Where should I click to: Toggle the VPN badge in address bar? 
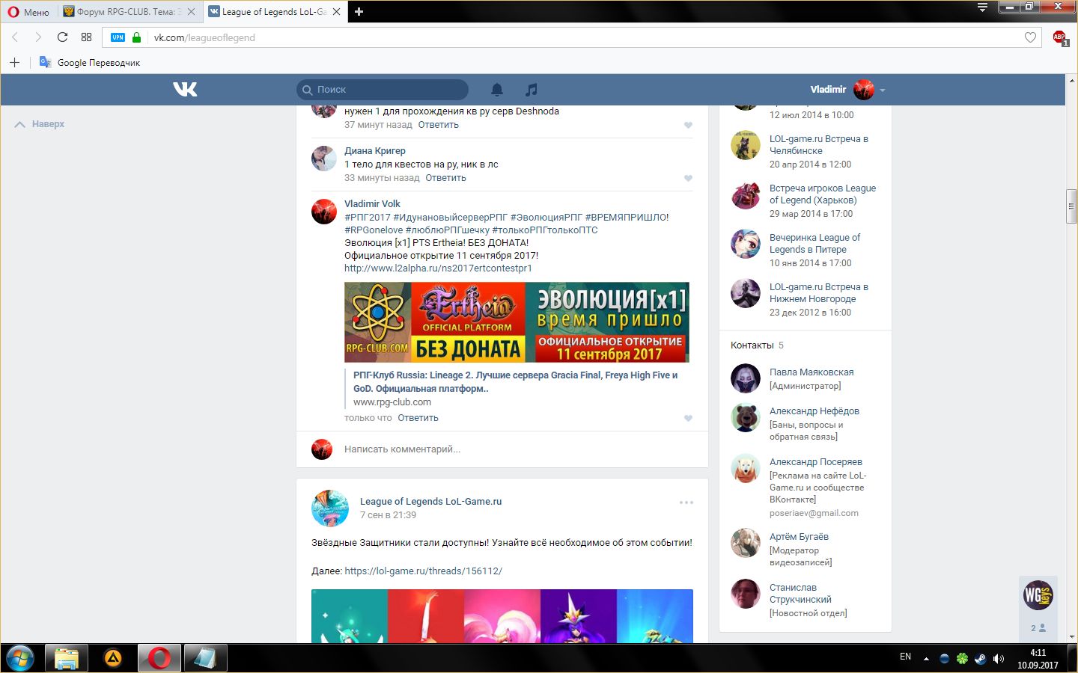pyautogui.click(x=118, y=37)
